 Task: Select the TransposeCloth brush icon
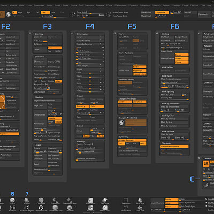[x=69, y=201]
